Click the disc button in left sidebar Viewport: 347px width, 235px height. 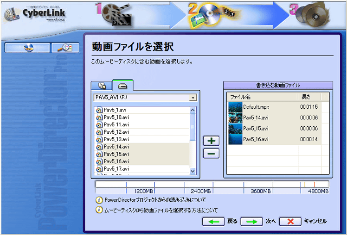[28, 48]
